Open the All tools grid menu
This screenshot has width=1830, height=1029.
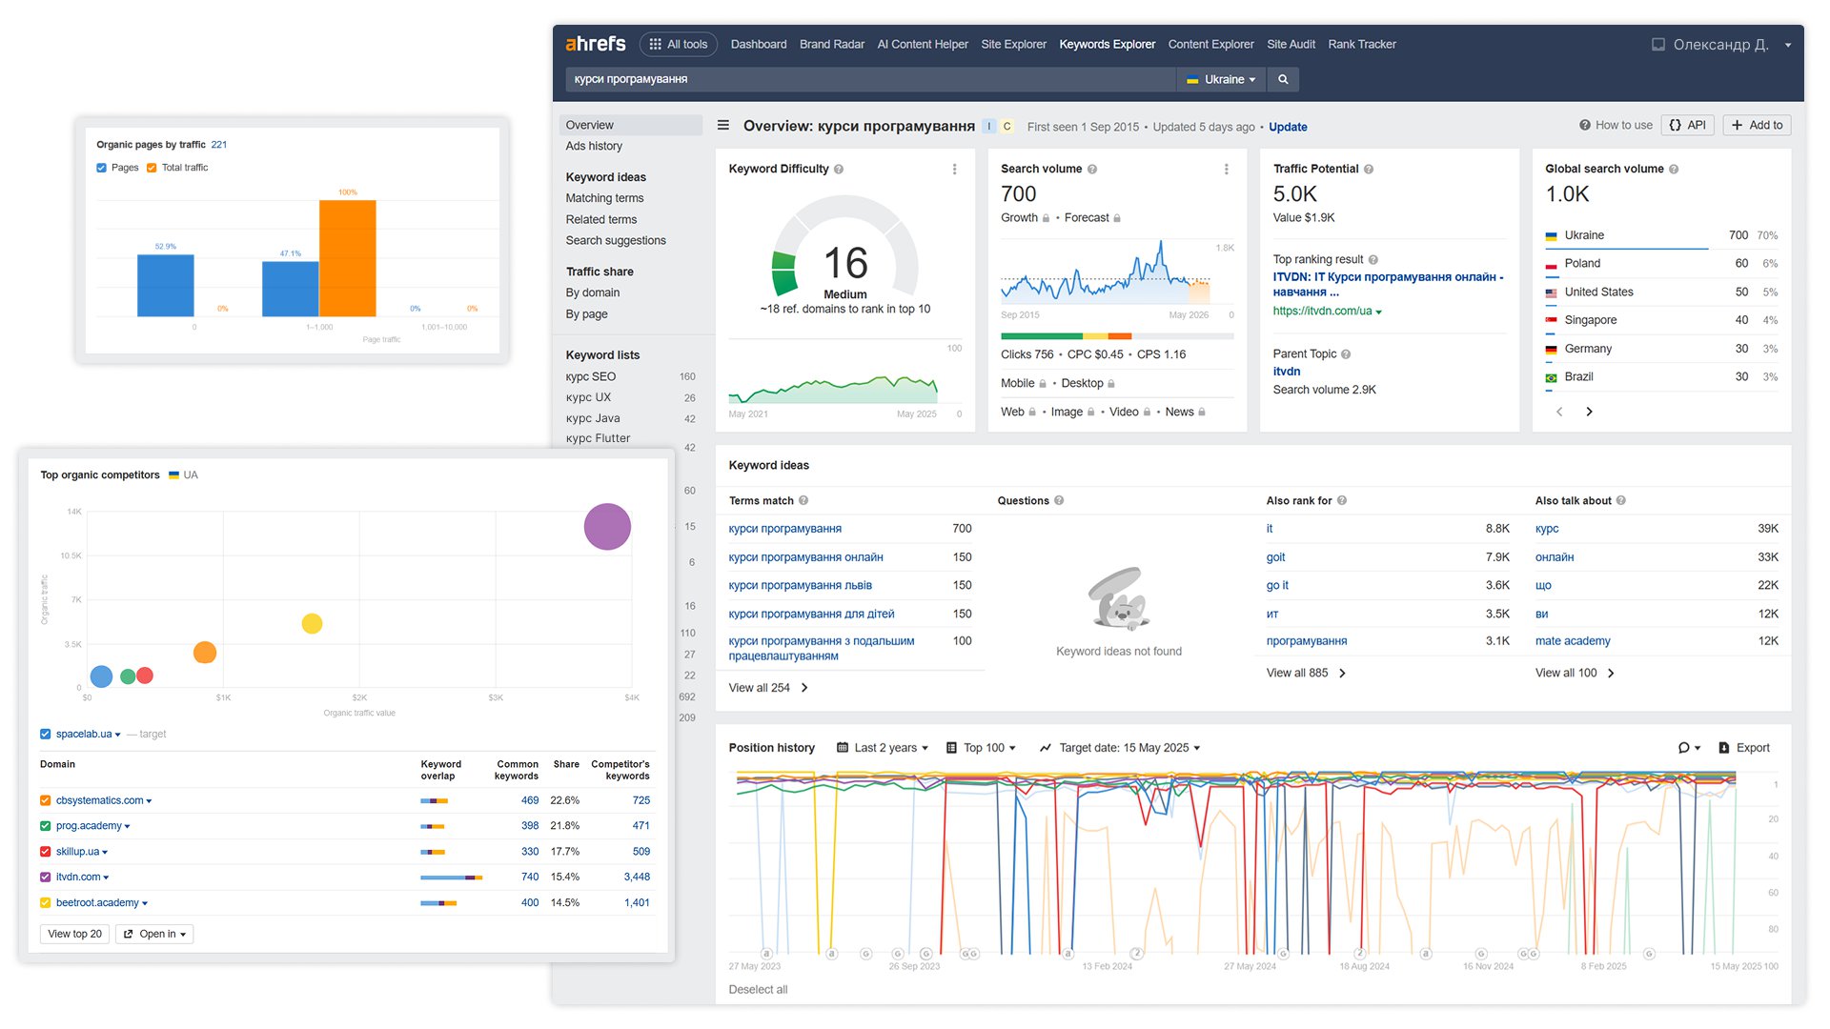click(678, 44)
